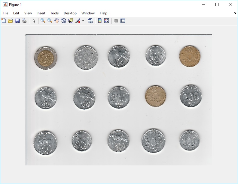238x184 pixels.
Task: Select the Zoom In magnifier tool
Action: click(x=43, y=21)
